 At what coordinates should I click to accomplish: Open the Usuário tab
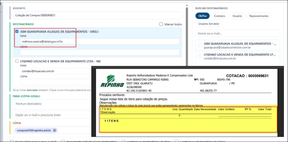pos(237,16)
